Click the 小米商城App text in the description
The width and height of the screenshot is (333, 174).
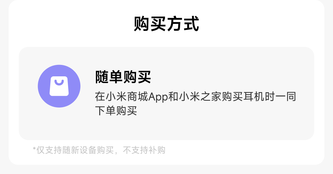[131, 97]
